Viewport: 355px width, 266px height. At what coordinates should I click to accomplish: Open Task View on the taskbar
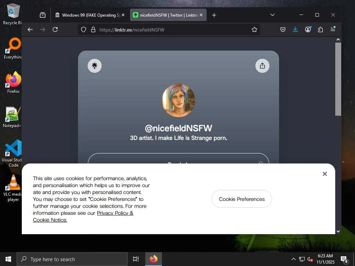pyautogui.click(x=136, y=259)
